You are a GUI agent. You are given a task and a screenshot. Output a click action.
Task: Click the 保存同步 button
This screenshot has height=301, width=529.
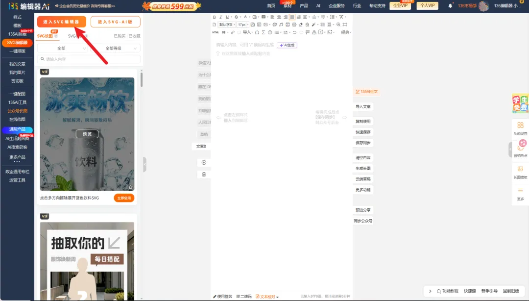363,143
